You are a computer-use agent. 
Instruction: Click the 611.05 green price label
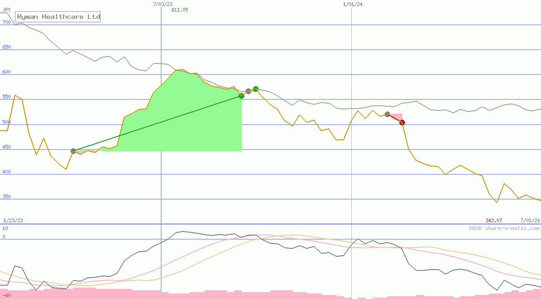180,9
